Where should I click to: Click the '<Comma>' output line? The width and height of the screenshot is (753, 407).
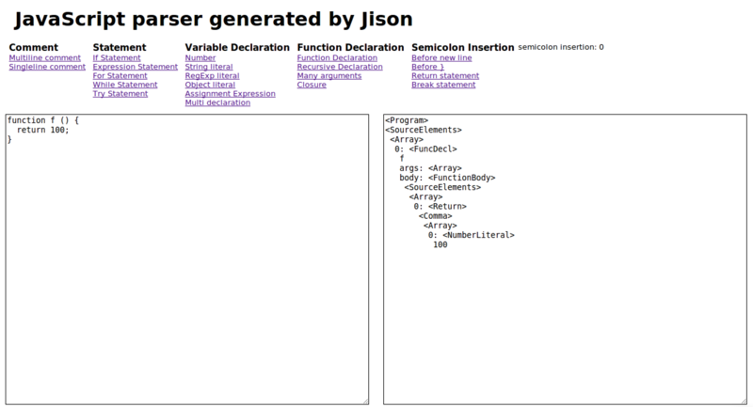coord(436,216)
